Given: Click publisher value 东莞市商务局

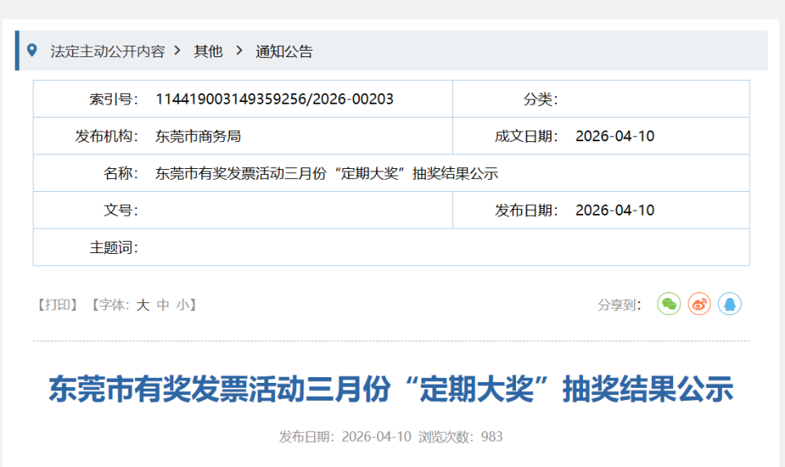Looking at the screenshot, I should pos(198,136).
